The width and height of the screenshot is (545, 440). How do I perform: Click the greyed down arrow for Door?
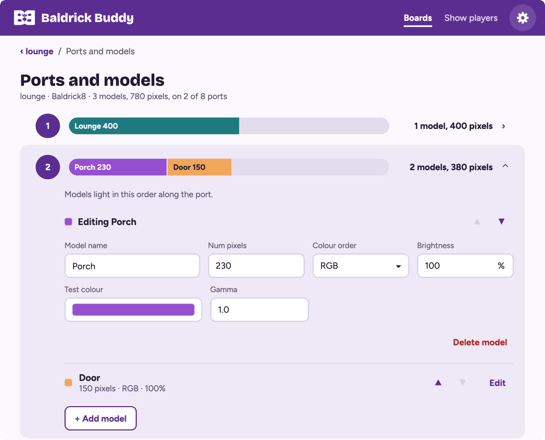click(x=462, y=383)
